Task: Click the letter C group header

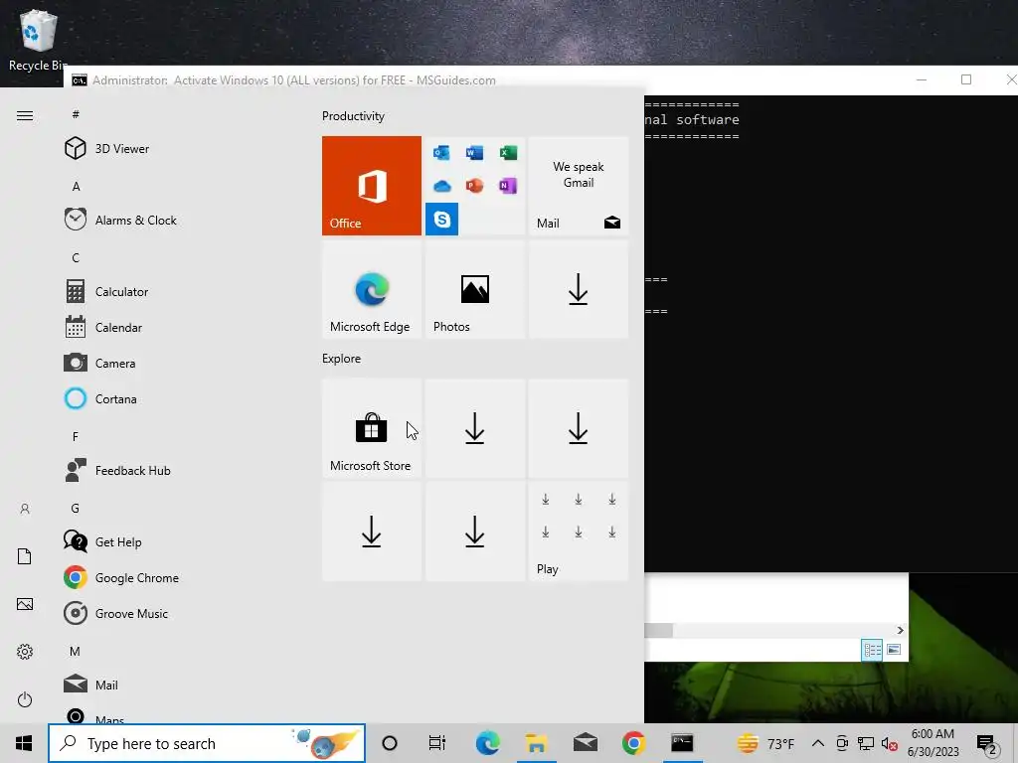Action: coord(76,258)
